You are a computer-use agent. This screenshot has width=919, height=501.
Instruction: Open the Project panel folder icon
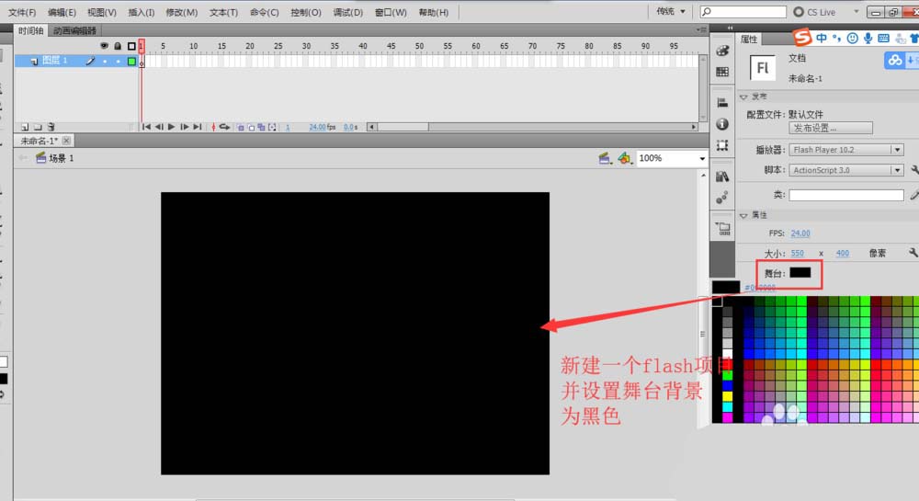click(x=722, y=229)
